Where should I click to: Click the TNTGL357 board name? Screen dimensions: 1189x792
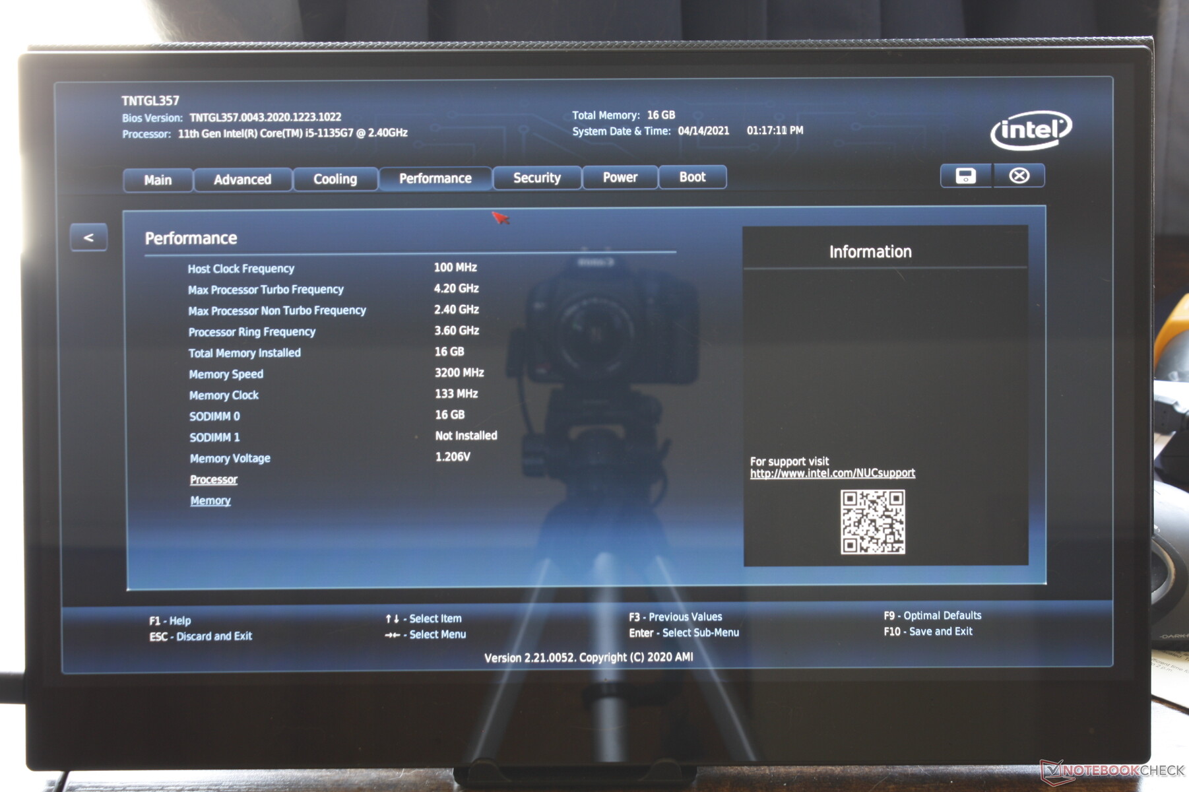(150, 101)
